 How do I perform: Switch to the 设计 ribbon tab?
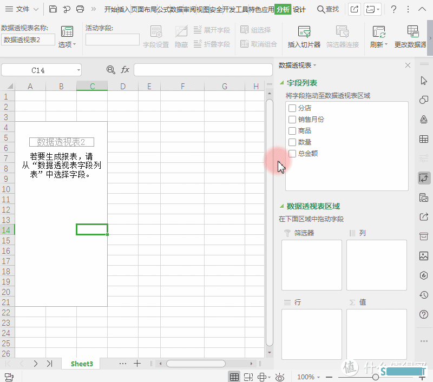click(x=299, y=9)
